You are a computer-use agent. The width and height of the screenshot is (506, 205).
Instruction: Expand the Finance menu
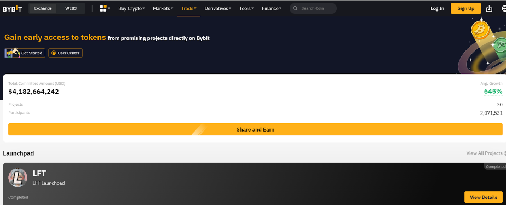(272, 8)
